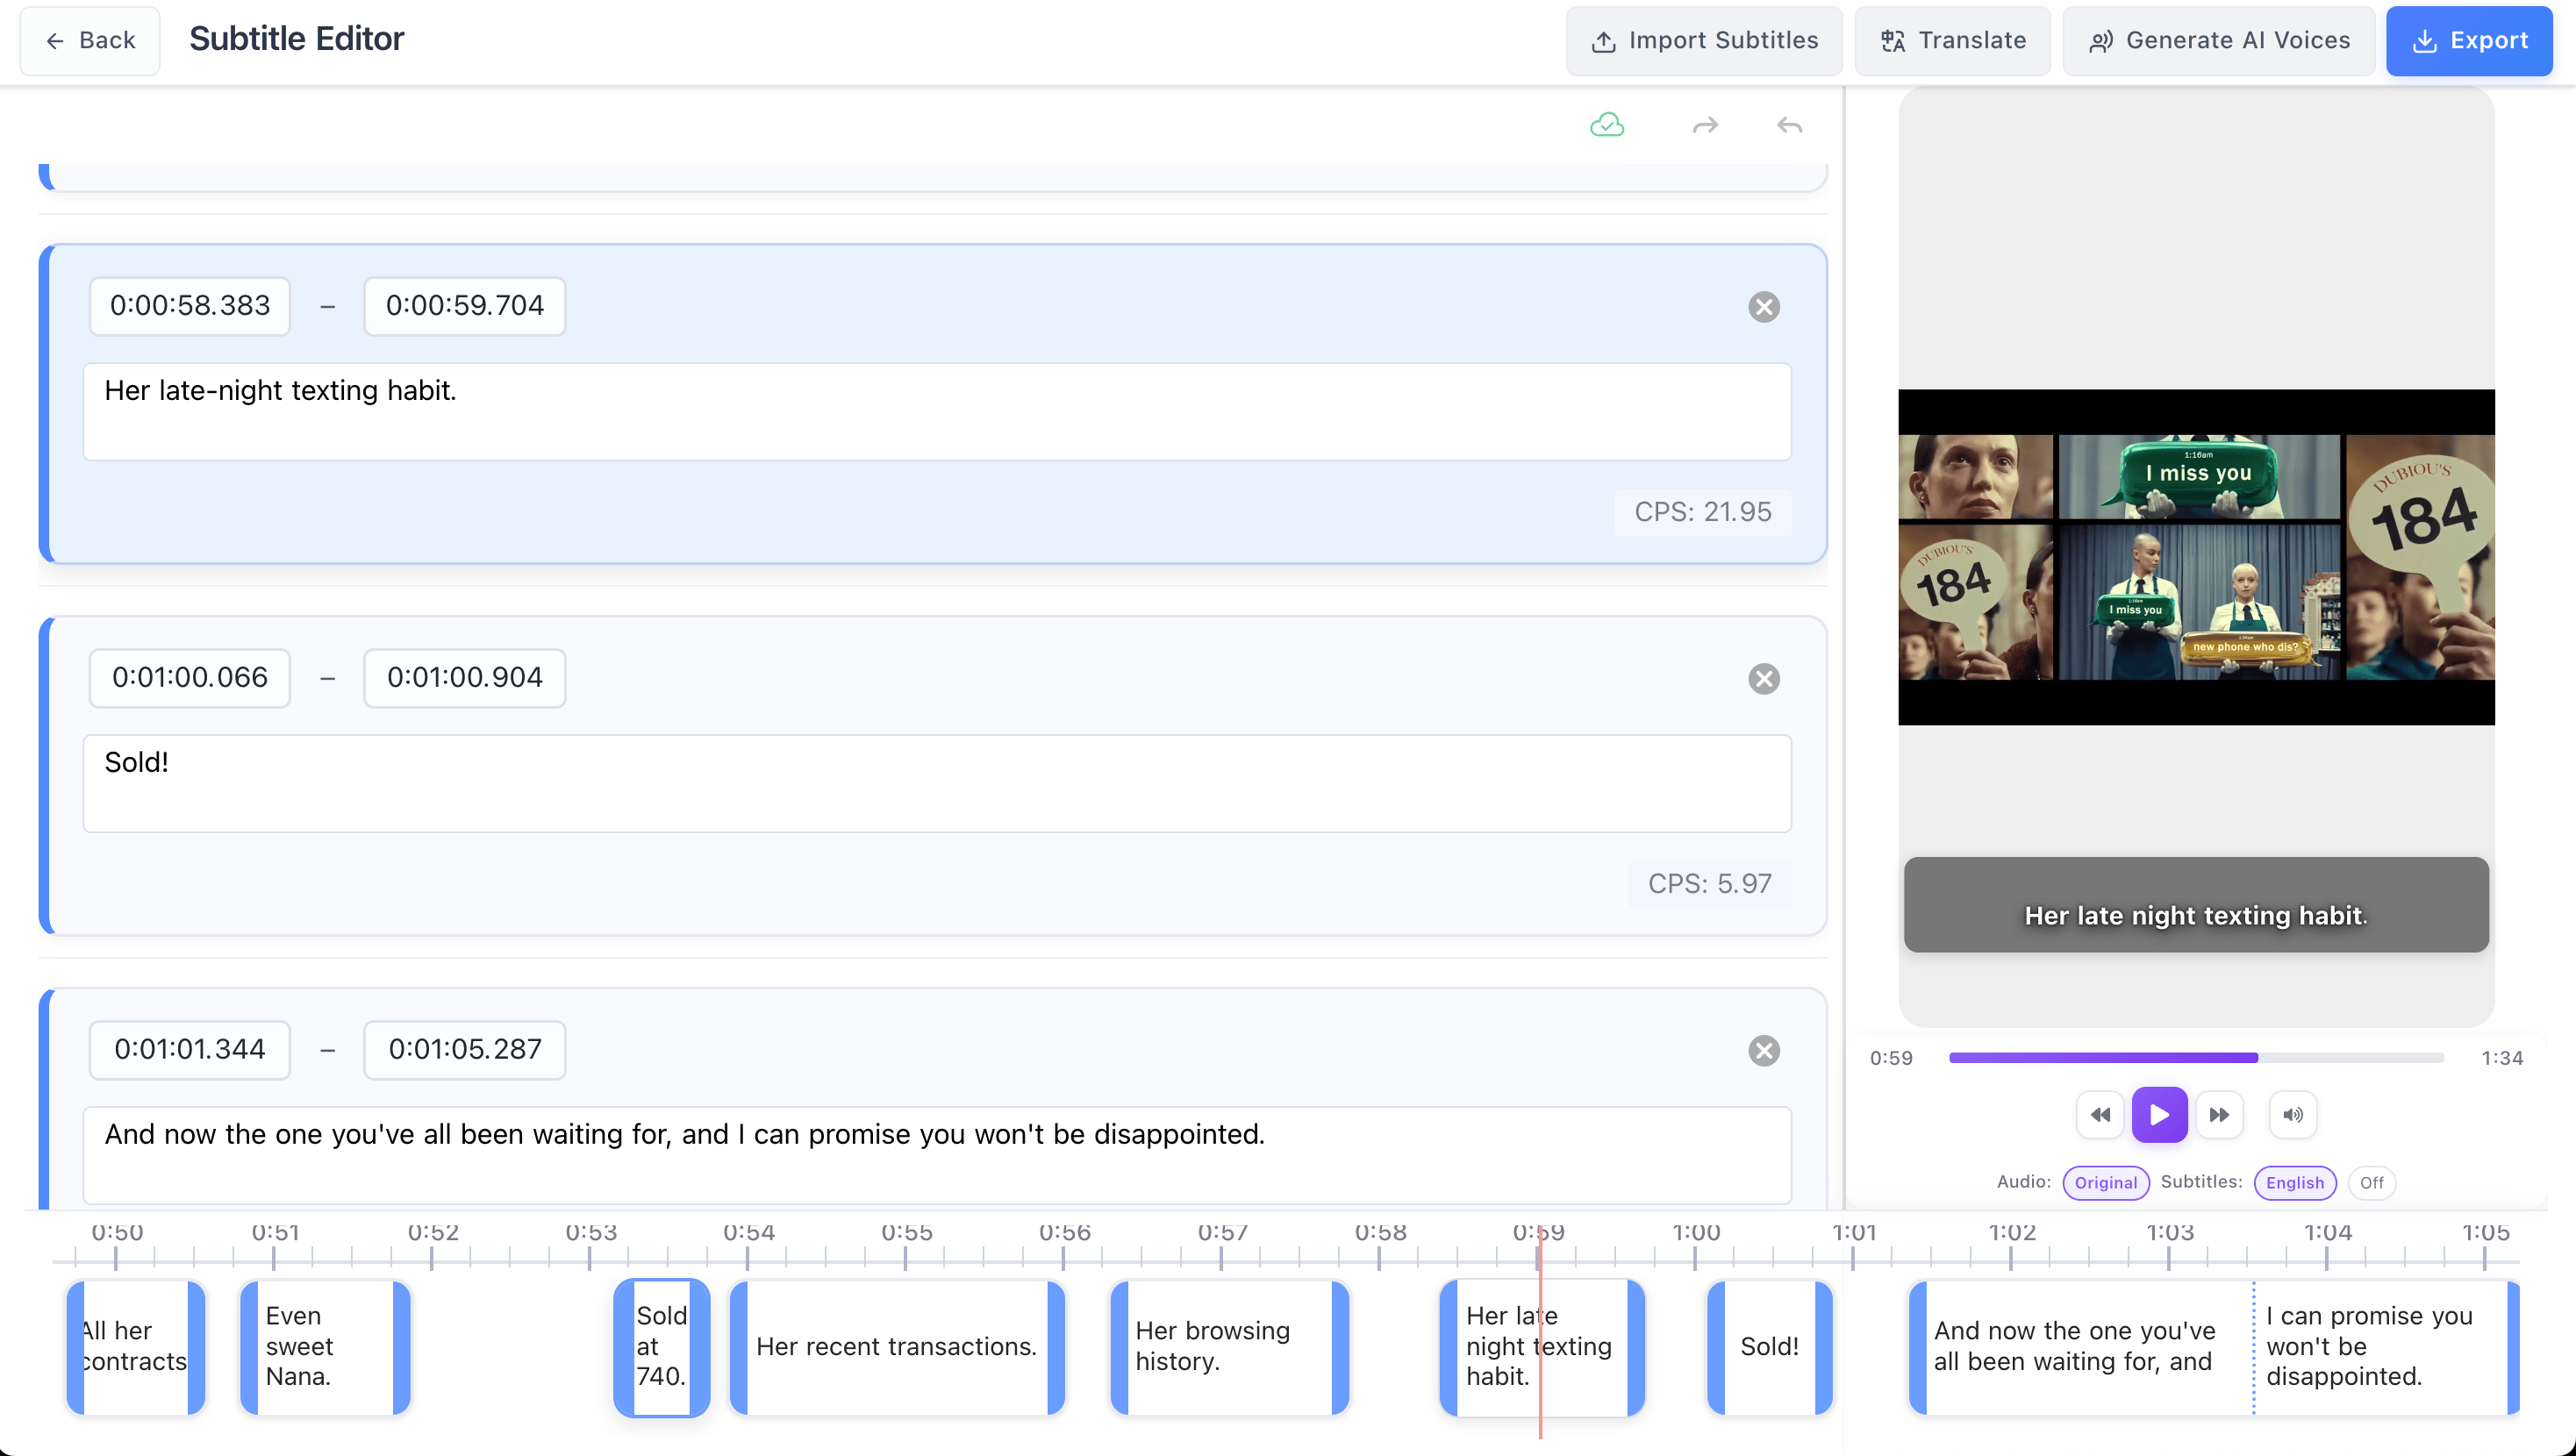Switch audio to Original
Image resolution: width=2576 pixels, height=1456 pixels.
click(2106, 1182)
